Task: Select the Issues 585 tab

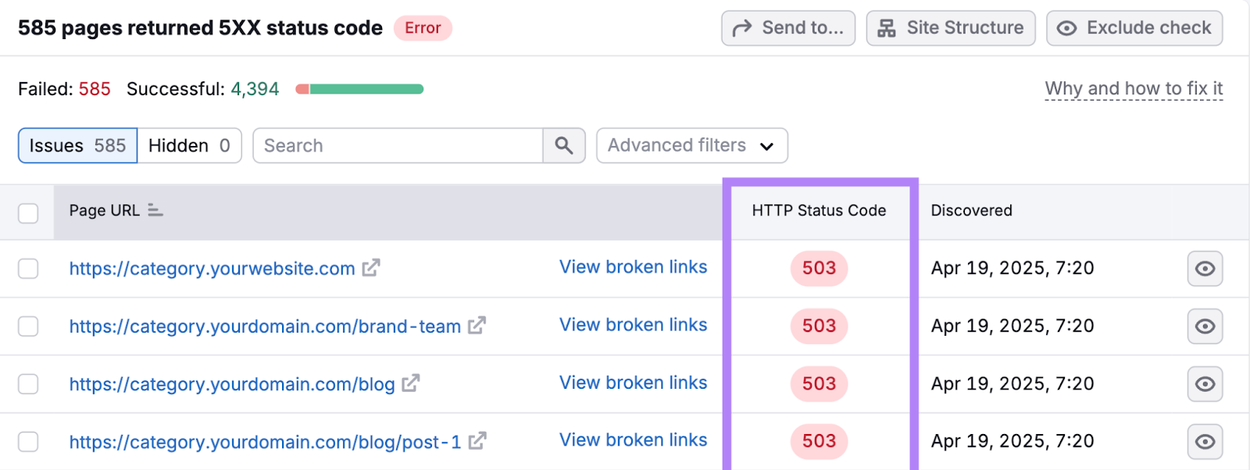Action: tap(77, 145)
